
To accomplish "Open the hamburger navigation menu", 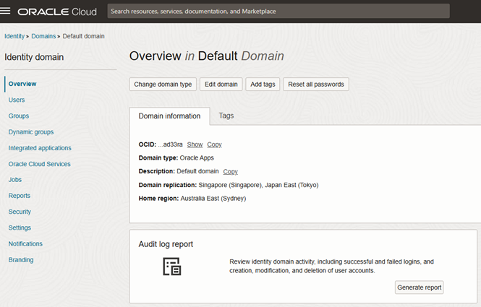I will (5, 11).
